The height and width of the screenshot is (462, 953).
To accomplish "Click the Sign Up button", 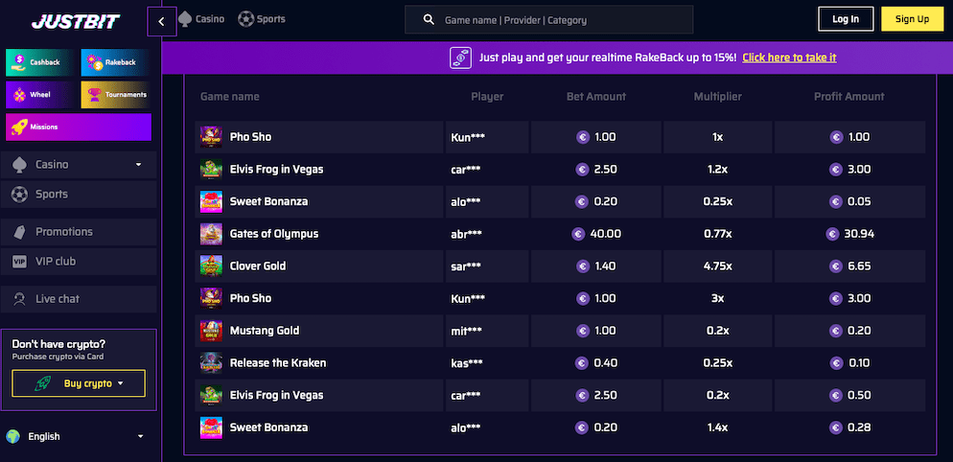I will click(913, 19).
